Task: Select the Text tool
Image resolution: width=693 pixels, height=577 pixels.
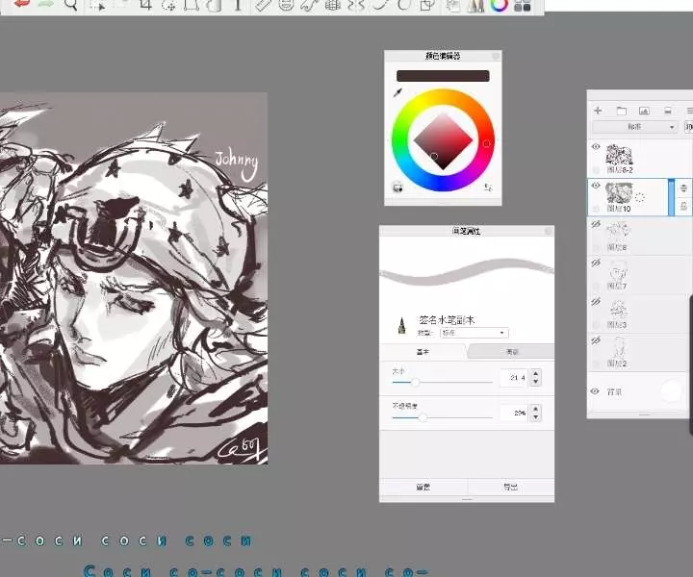Action: (x=238, y=6)
